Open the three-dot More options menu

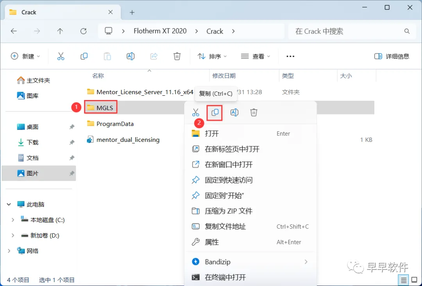click(x=290, y=56)
